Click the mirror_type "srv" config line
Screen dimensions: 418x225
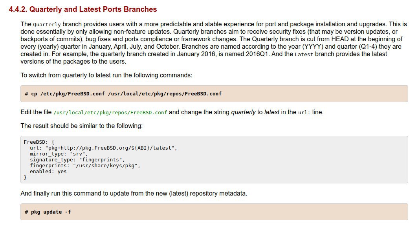coord(59,154)
